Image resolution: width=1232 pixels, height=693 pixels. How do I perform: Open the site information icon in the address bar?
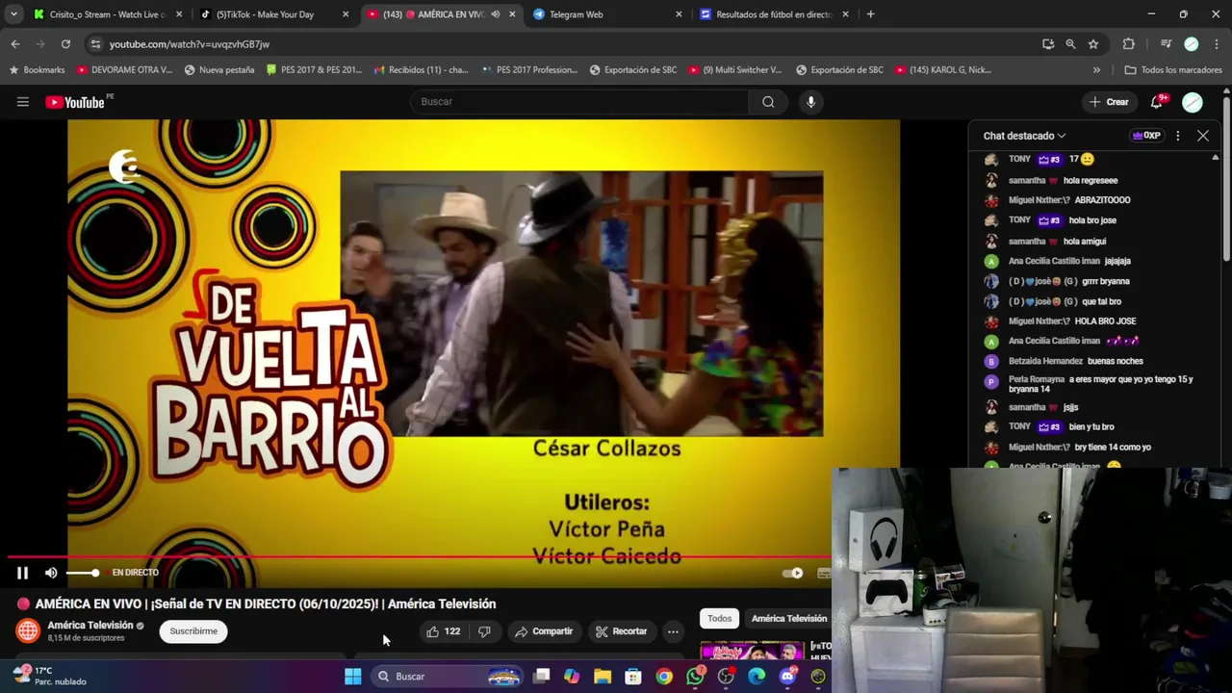click(94, 44)
